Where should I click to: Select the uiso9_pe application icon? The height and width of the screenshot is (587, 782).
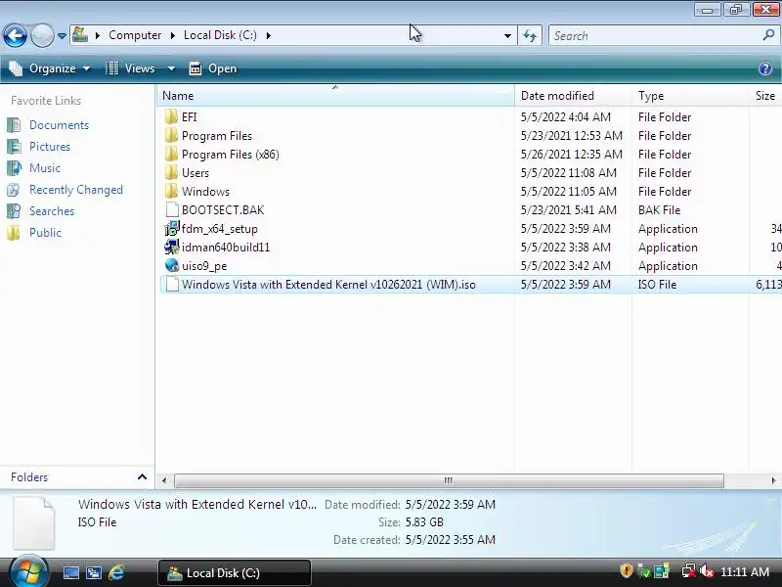(172, 265)
